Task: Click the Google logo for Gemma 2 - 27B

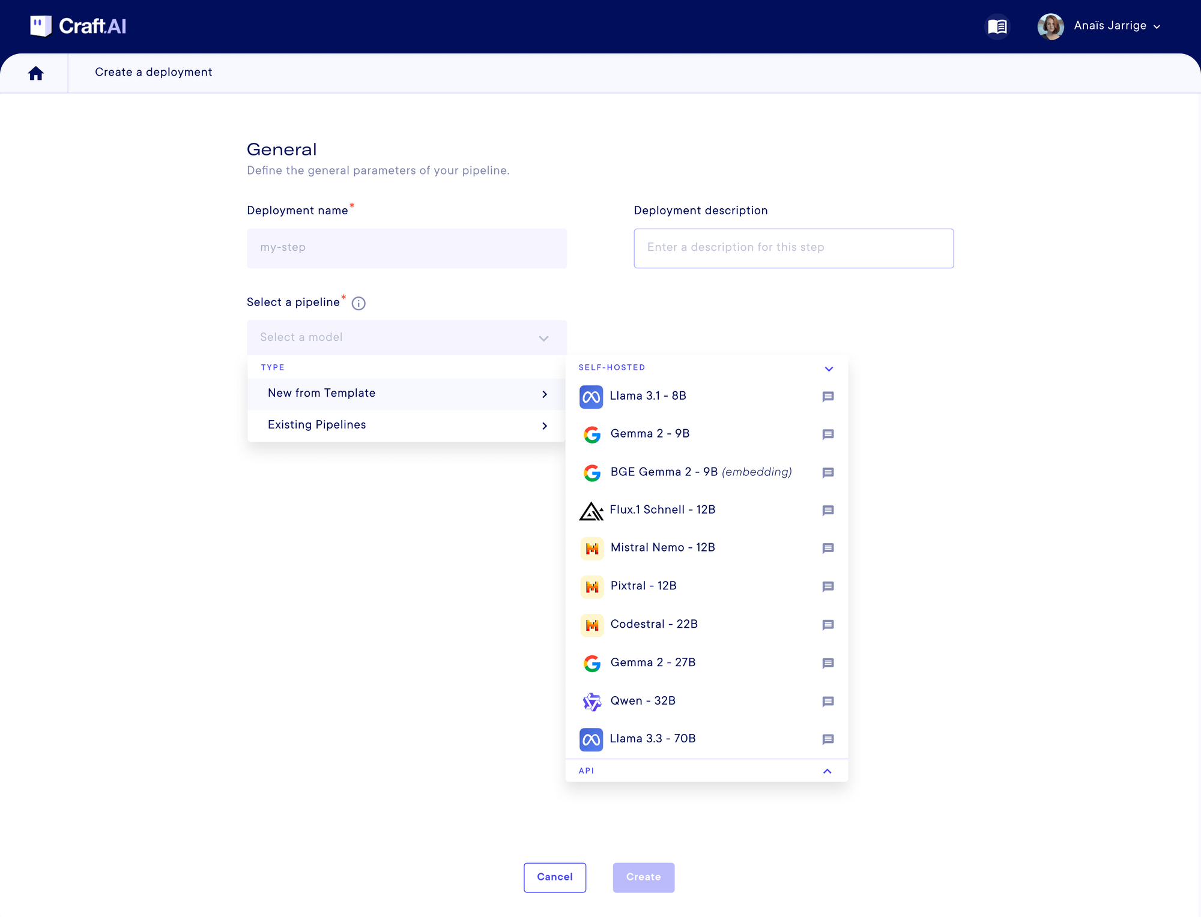Action: pyautogui.click(x=592, y=664)
